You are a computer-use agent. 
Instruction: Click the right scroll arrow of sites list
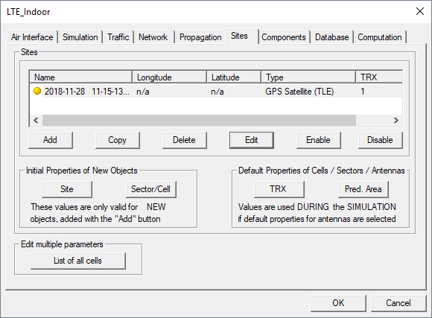click(x=396, y=121)
